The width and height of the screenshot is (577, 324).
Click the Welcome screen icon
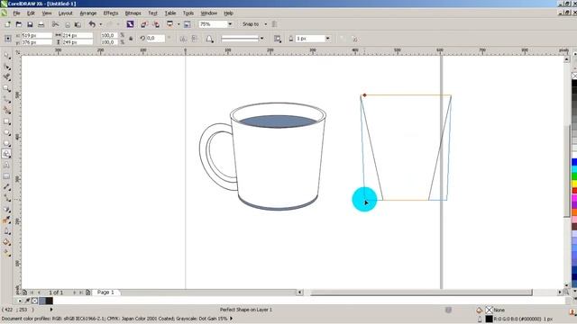click(x=188, y=24)
